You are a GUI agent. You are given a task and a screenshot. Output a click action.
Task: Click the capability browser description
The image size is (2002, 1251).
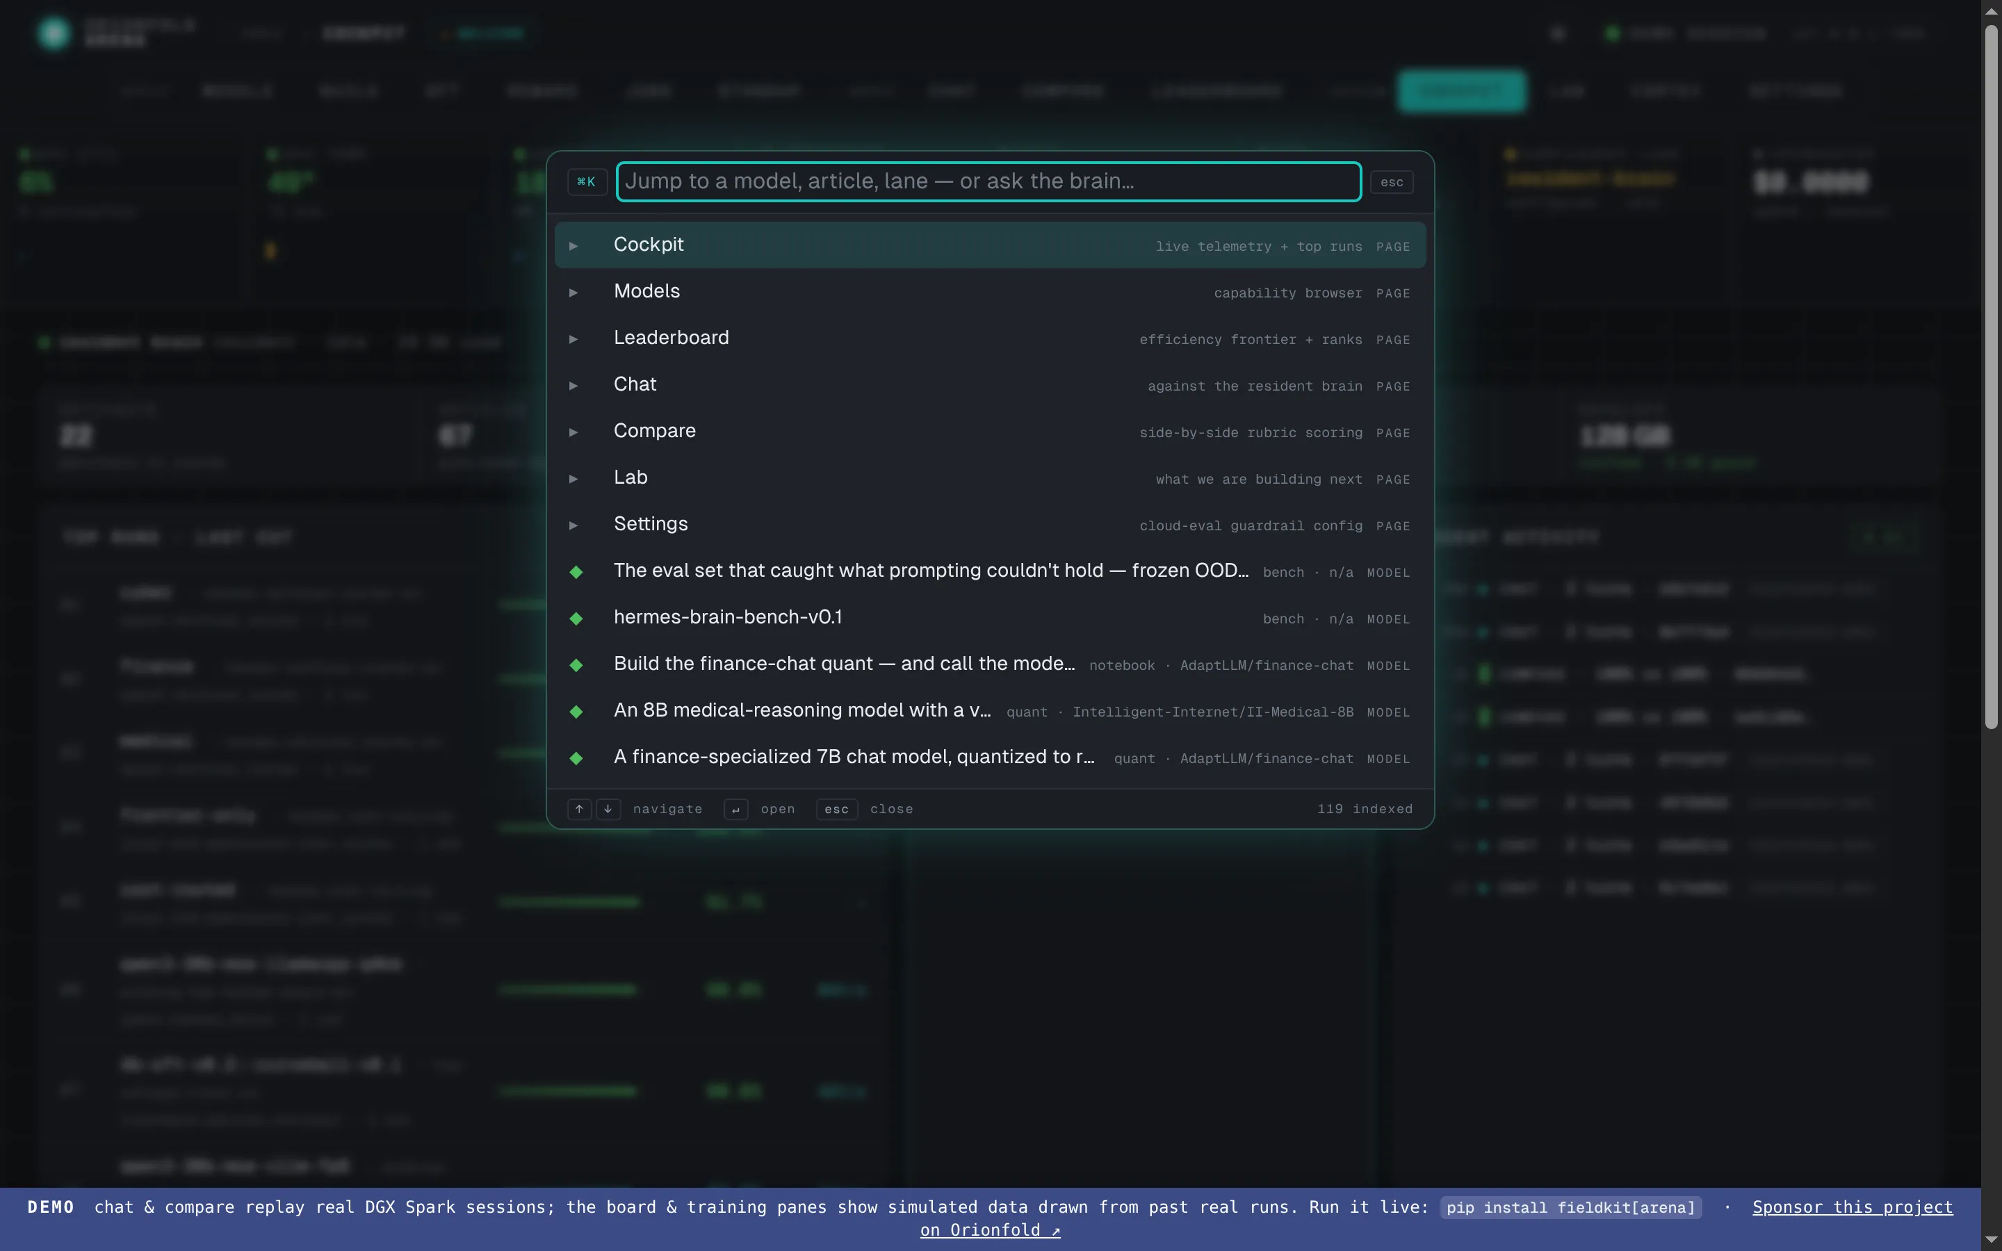(1288, 293)
